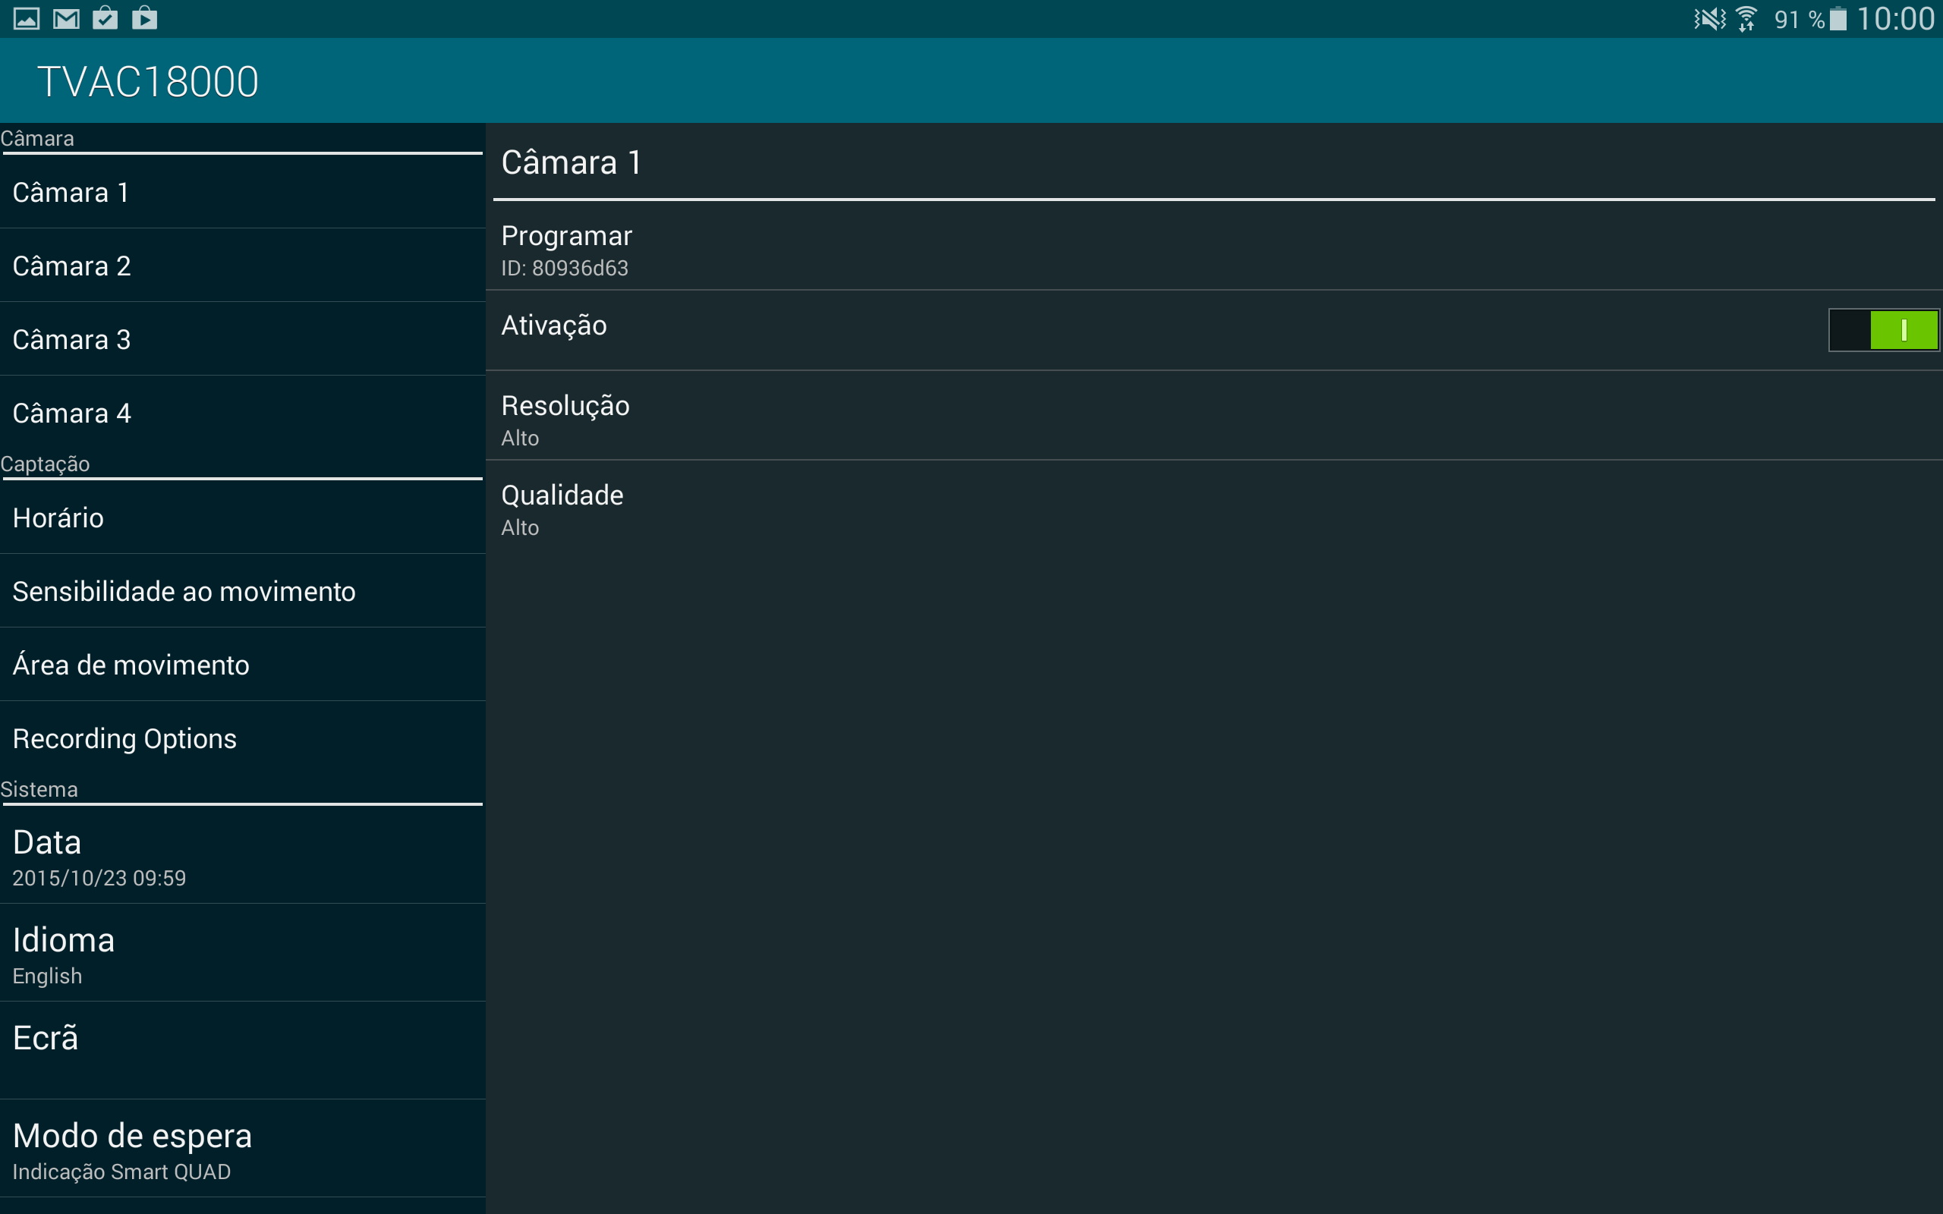Open Sensibilidade ao movimento settings

(x=242, y=591)
